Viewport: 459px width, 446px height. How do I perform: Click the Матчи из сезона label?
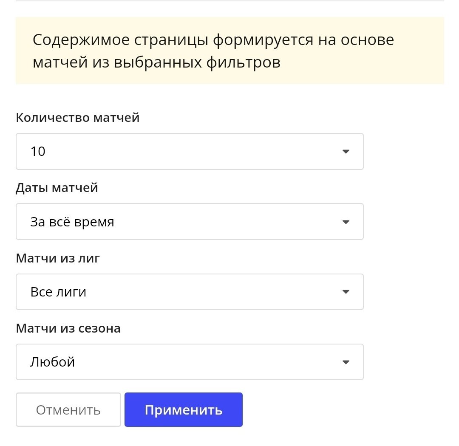point(68,328)
